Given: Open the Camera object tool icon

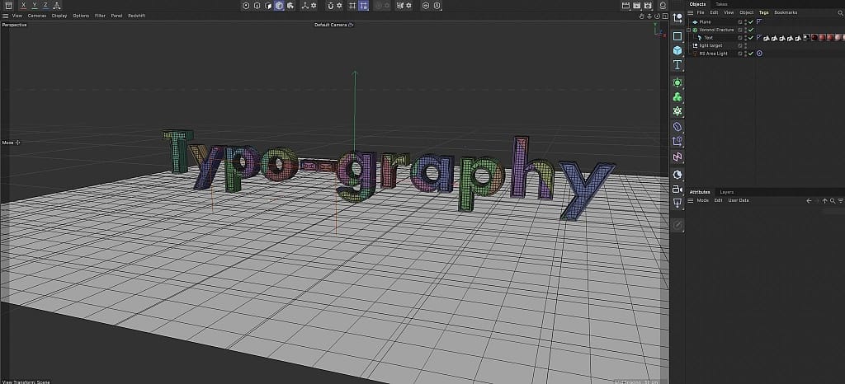Looking at the screenshot, I should pyautogui.click(x=677, y=189).
